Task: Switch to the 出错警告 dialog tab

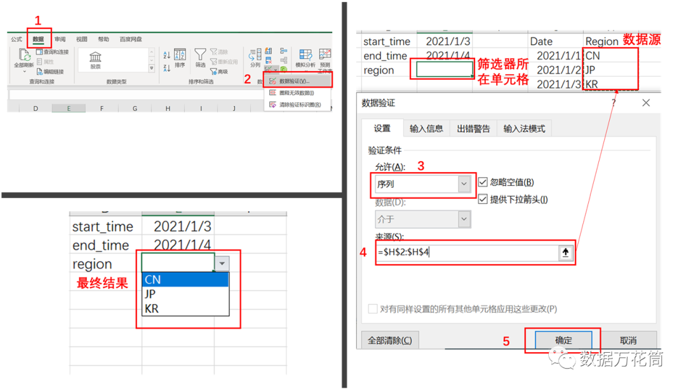Action: pyautogui.click(x=473, y=128)
